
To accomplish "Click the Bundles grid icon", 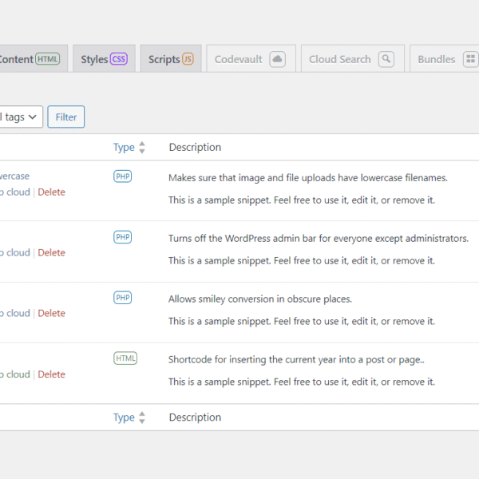I will coord(470,59).
